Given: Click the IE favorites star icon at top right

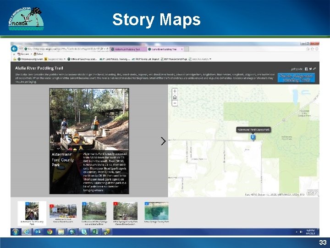Looking at the screenshot, I should point(312,49).
